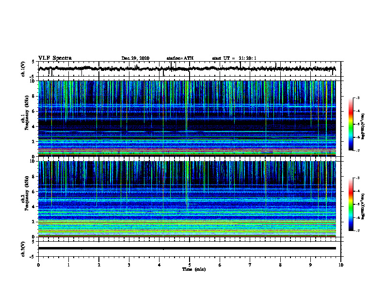Image resolution: width=384 pixels, height=297 pixels.
Task: Click the "Time (min)" axis title
Action: click(x=194, y=269)
